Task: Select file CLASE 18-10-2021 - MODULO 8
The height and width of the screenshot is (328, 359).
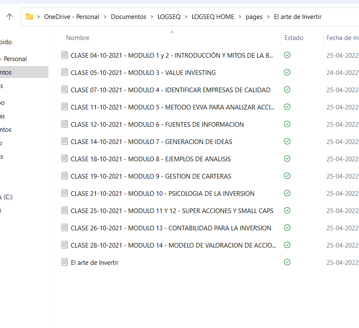Action: [151, 159]
